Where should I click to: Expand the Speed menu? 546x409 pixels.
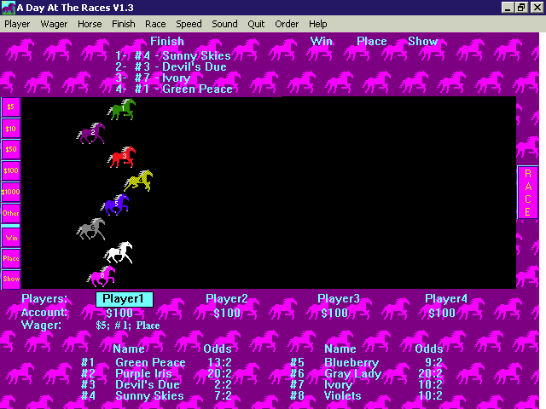point(189,24)
